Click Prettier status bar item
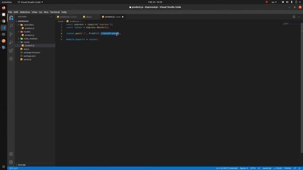The height and width of the screenshot is (170, 303). pos(287,168)
